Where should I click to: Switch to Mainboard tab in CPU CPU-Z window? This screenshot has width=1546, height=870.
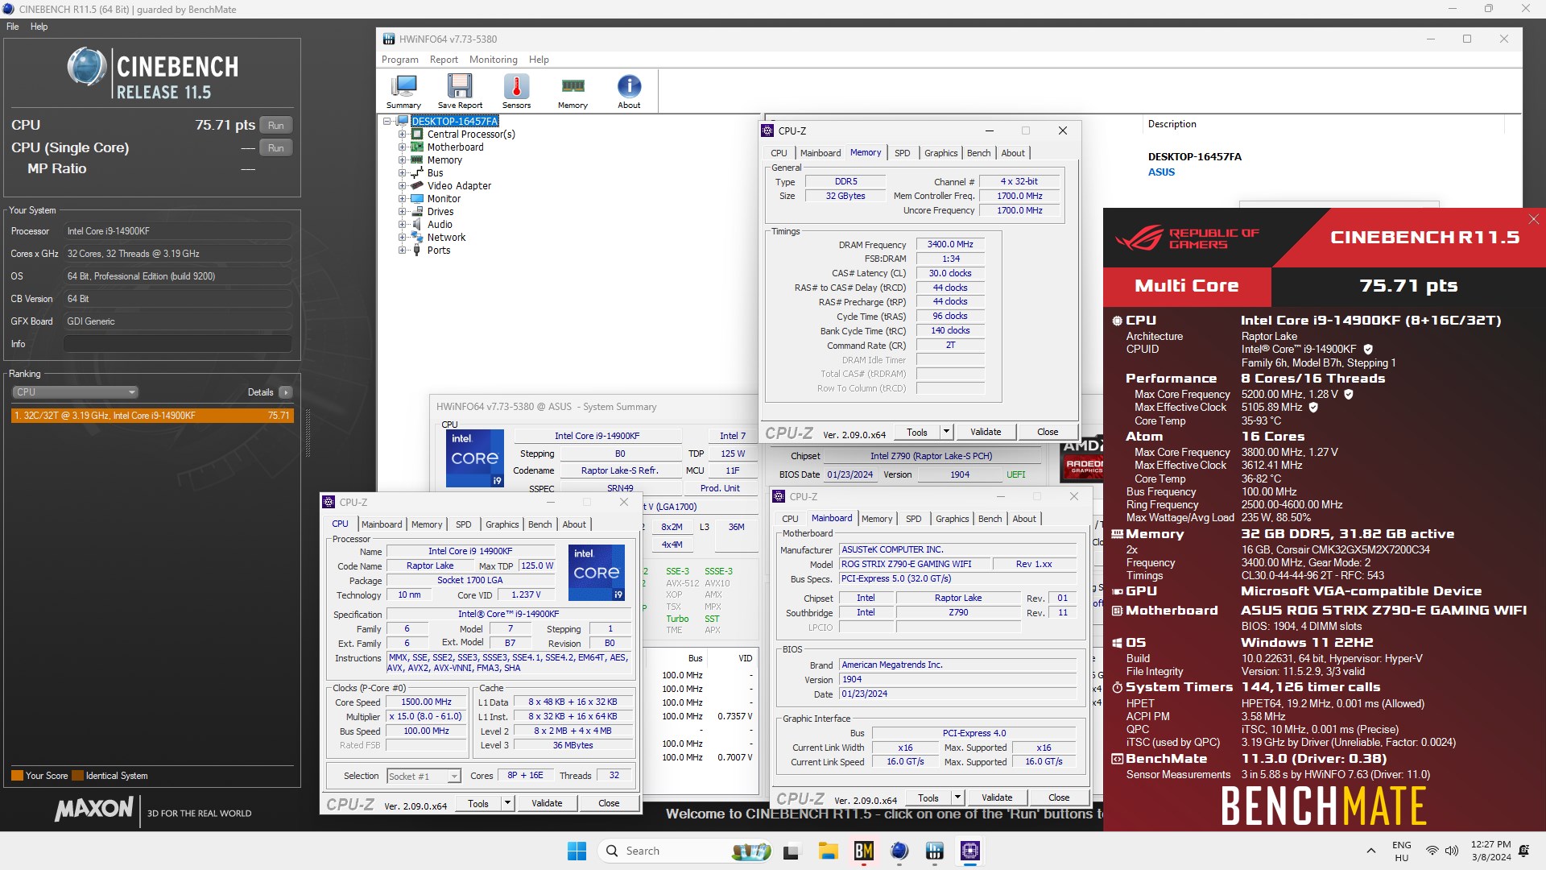[x=382, y=524]
